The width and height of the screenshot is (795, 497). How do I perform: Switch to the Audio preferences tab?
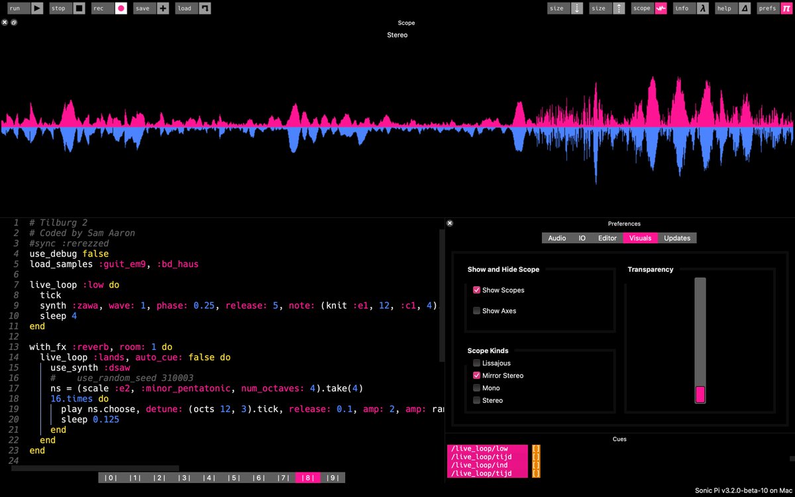pos(556,238)
